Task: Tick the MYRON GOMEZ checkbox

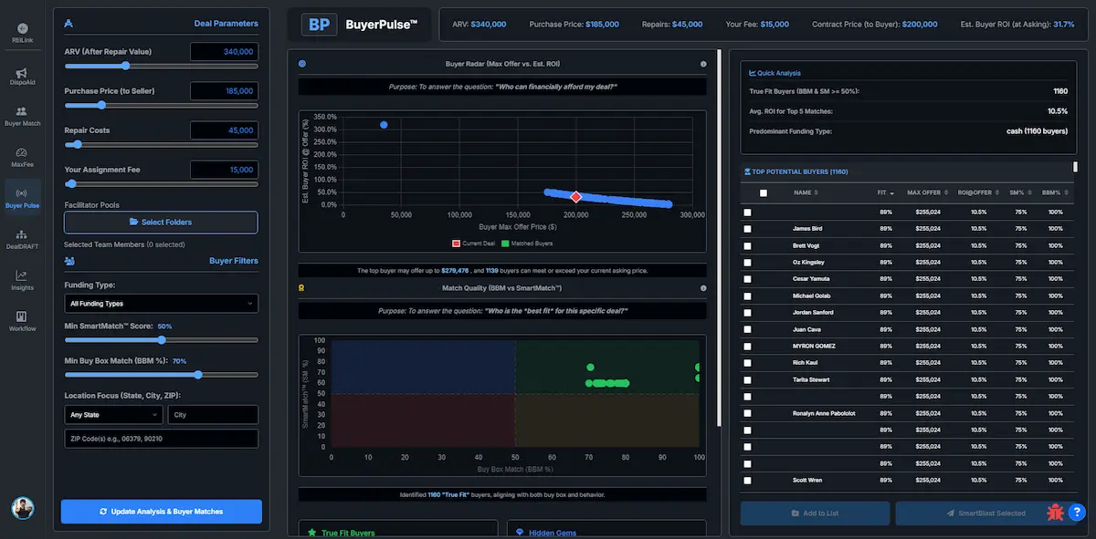Action: 747,346
